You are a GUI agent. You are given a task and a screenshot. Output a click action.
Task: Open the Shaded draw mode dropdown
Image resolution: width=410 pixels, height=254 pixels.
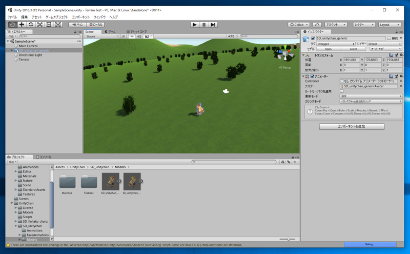[x=101, y=36]
